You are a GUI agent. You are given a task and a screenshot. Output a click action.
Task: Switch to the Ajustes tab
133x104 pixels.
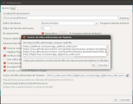click(x=6, y=8)
